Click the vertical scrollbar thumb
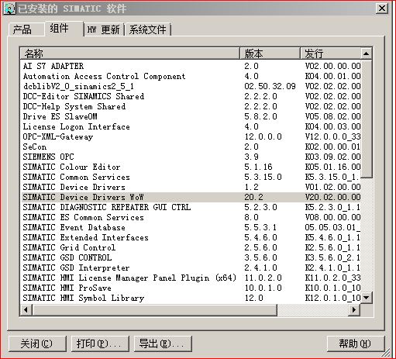Image resolution: width=396 pixels, height=359 pixels. [x=366, y=119]
